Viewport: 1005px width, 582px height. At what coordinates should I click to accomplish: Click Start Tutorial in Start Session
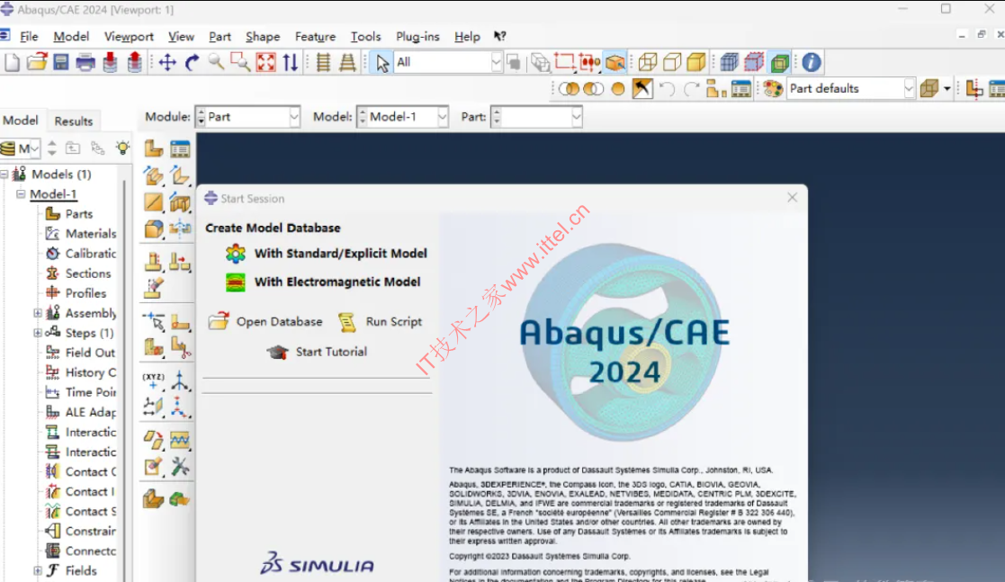pyautogui.click(x=318, y=351)
